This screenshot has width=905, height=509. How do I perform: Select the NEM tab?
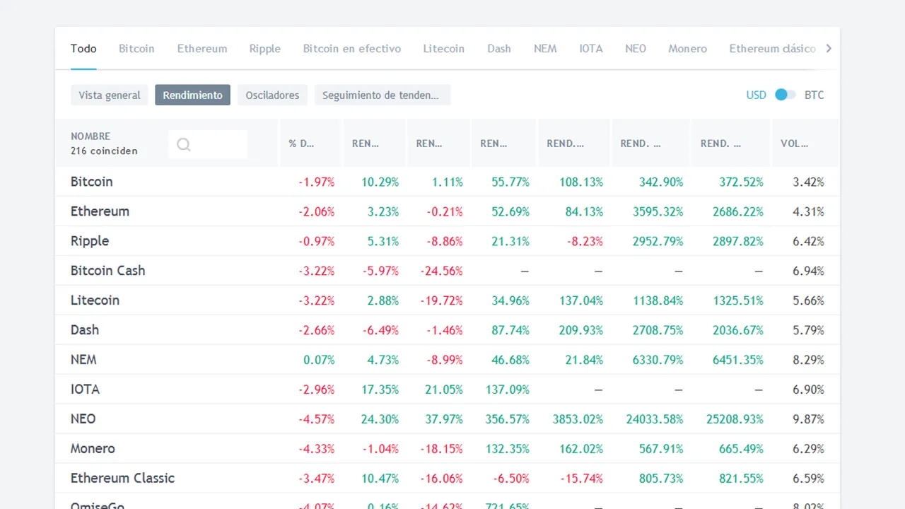pyautogui.click(x=545, y=49)
